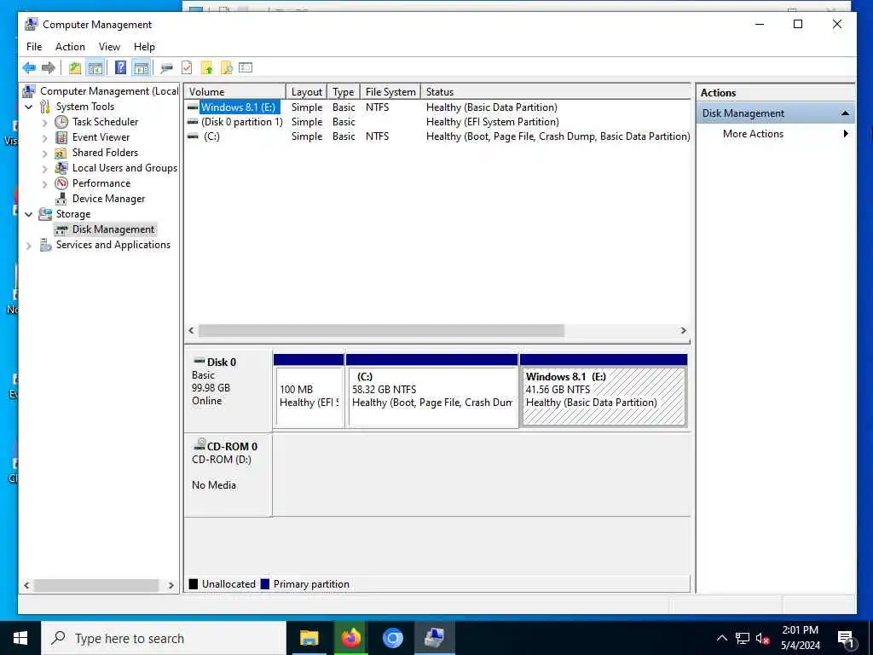The width and height of the screenshot is (873, 655).
Task: Open the View menu
Action: [x=109, y=47]
